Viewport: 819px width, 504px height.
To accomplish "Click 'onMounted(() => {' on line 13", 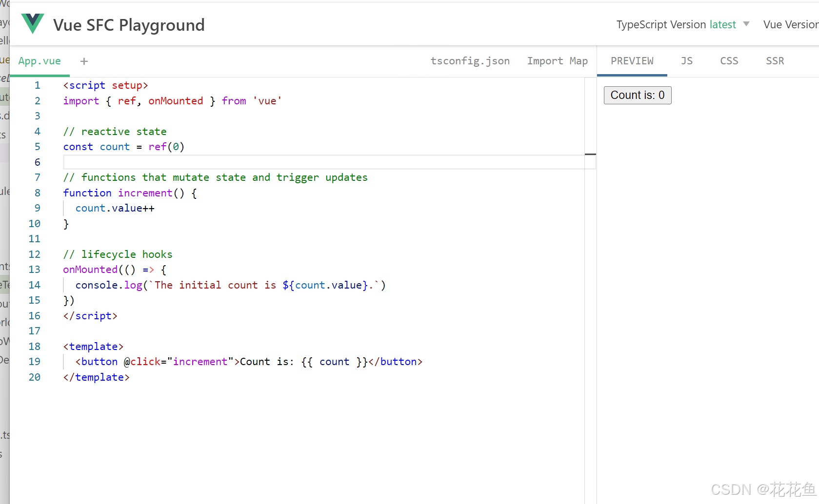I will [x=115, y=270].
